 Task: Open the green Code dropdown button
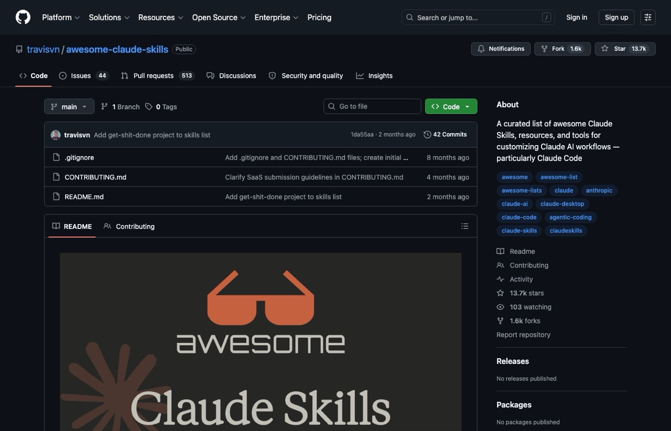tap(451, 106)
